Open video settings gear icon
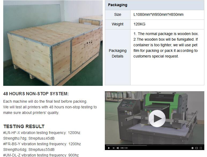Image resolution: width=207 pixels, height=157 pixels. (193, 148)
